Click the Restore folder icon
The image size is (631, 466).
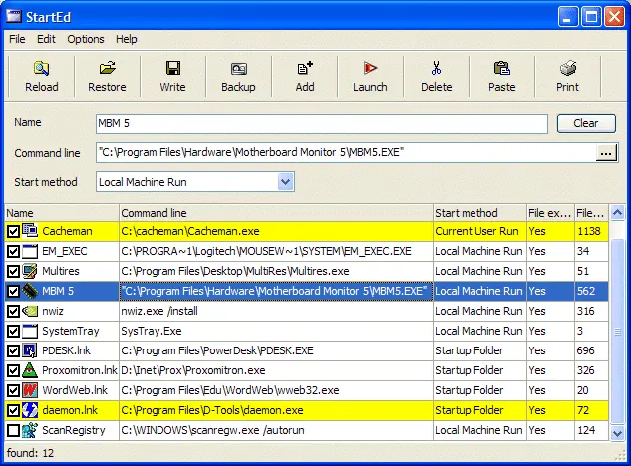[x=107, y=69]
